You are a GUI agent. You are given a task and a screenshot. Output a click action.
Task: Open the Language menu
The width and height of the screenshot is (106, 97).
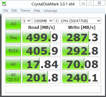coord(50,11)
